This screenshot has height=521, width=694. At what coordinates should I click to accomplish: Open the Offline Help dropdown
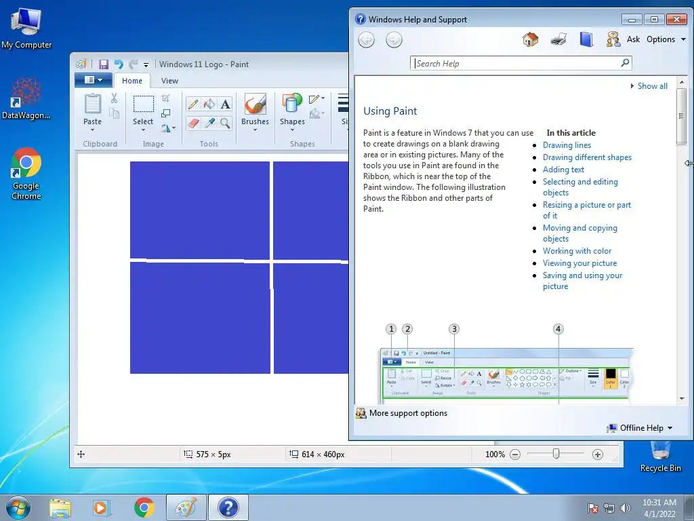640,428
